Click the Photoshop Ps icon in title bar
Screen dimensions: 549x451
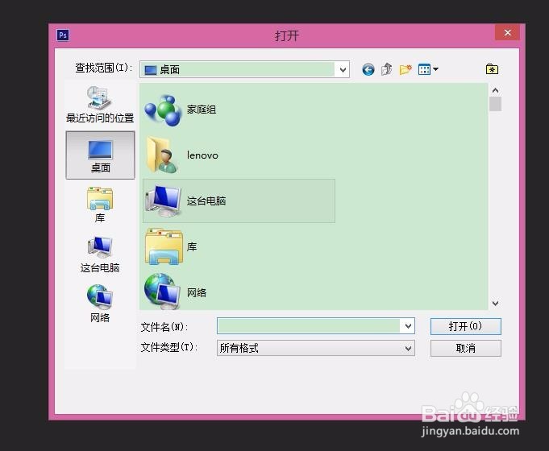click(63, 35)
